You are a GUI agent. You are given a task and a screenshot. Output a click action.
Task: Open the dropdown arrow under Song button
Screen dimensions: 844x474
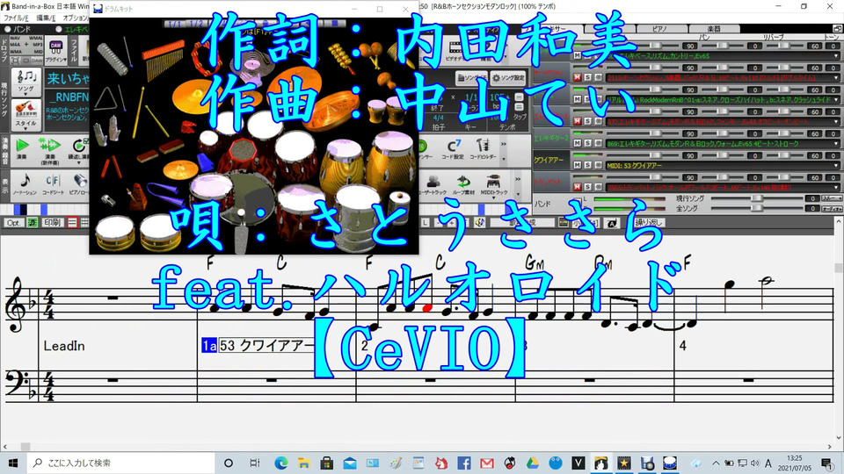tap(25, 95)
